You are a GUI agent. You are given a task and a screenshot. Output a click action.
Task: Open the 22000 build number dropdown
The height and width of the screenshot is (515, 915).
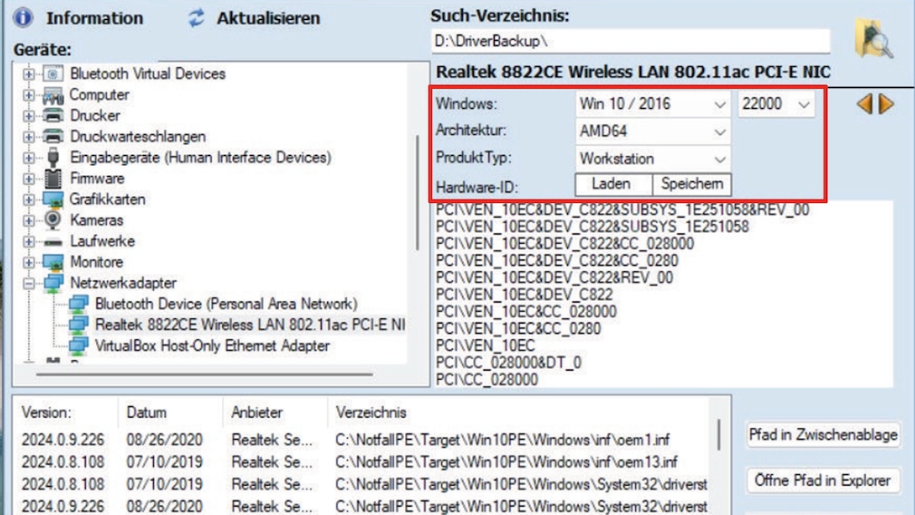click(x=803, y=104)
